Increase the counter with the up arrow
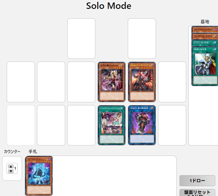 11,167
